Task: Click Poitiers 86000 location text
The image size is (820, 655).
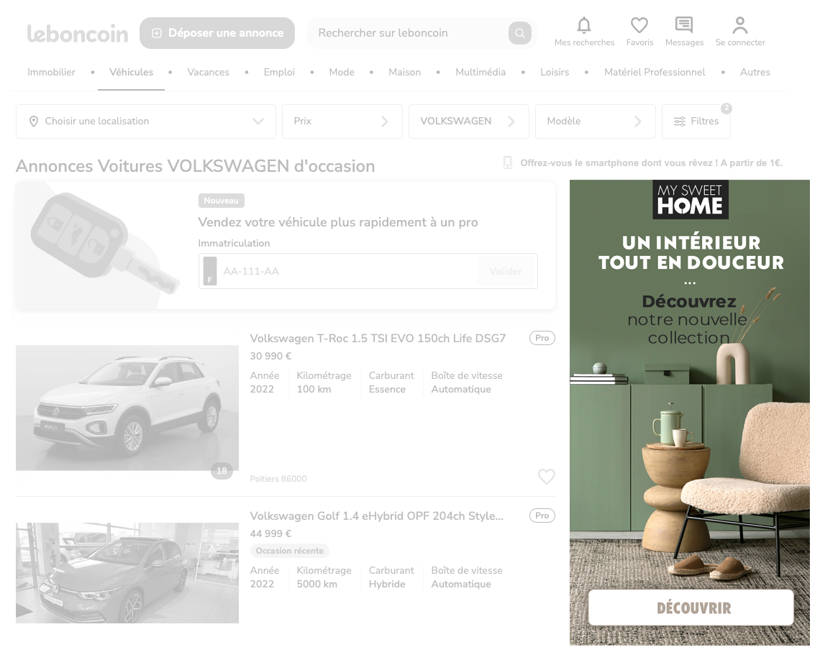Action: click(x=278, y=479)
